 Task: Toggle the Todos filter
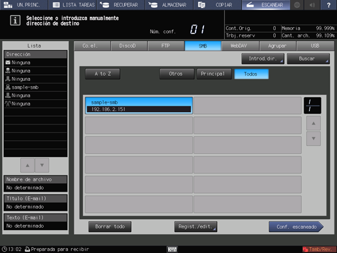coord(252,74)
